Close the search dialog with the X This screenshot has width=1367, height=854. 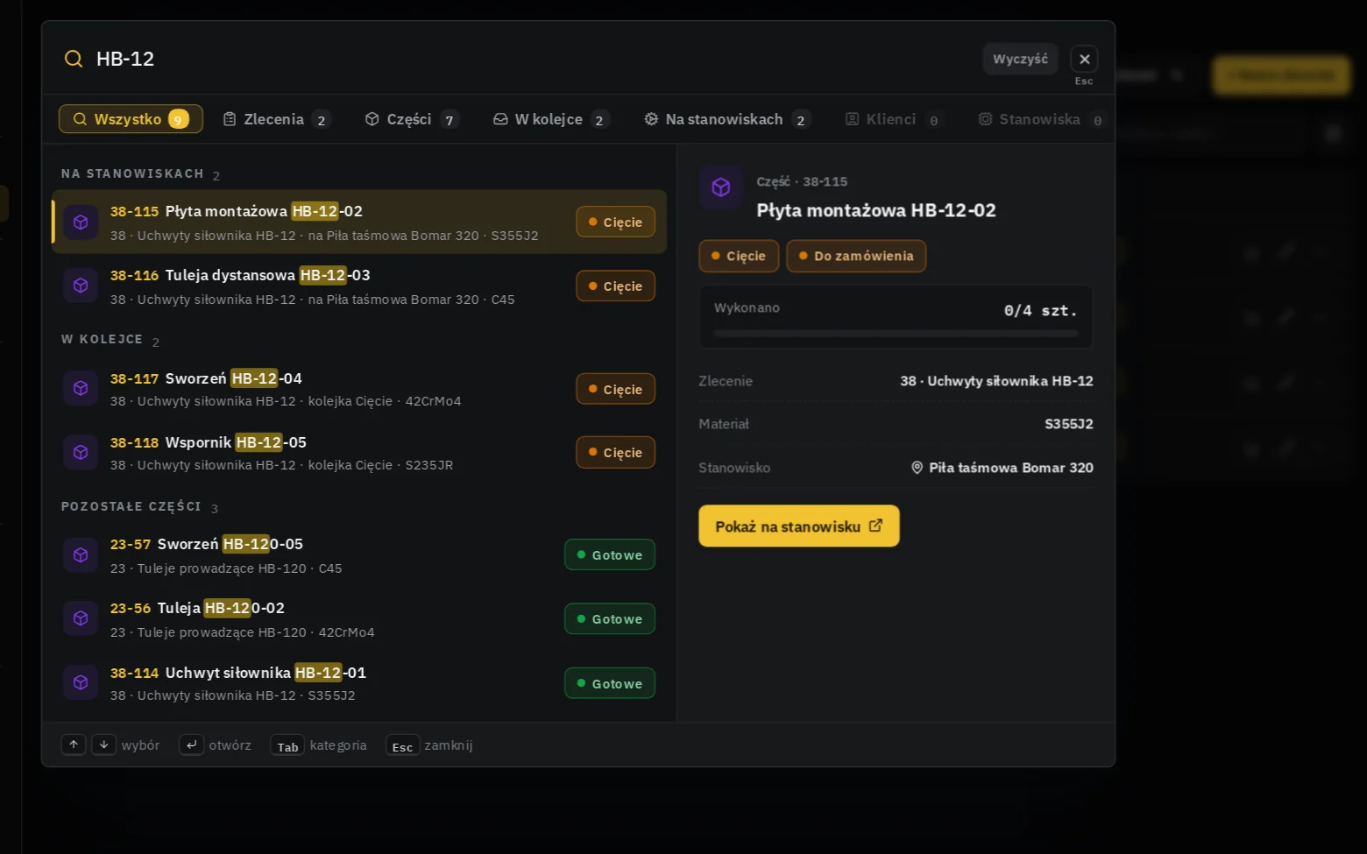[1084, 59]
